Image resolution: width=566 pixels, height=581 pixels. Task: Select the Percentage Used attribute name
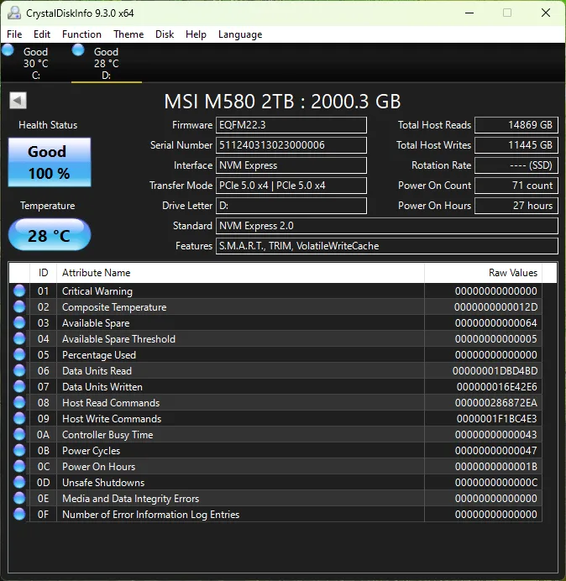pos(99,355)
